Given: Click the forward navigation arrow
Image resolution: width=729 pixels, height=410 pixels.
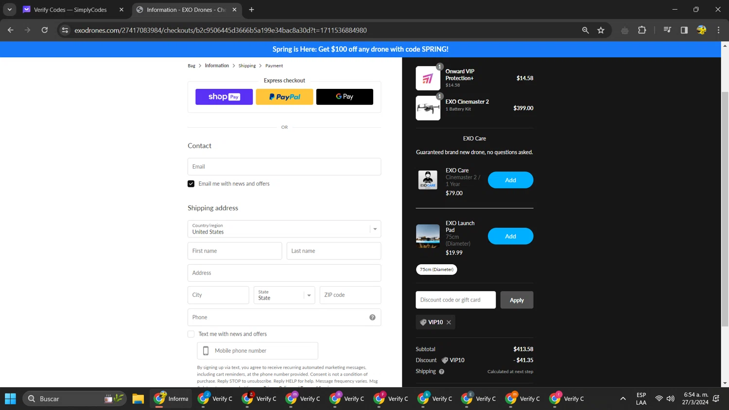Looking at the screenshot, I should 27,30.
